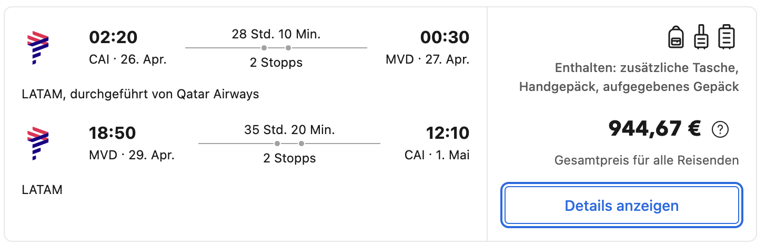Click the checked baggage suitcase icon
Viewport: 766px width, 245px height.
727,37
